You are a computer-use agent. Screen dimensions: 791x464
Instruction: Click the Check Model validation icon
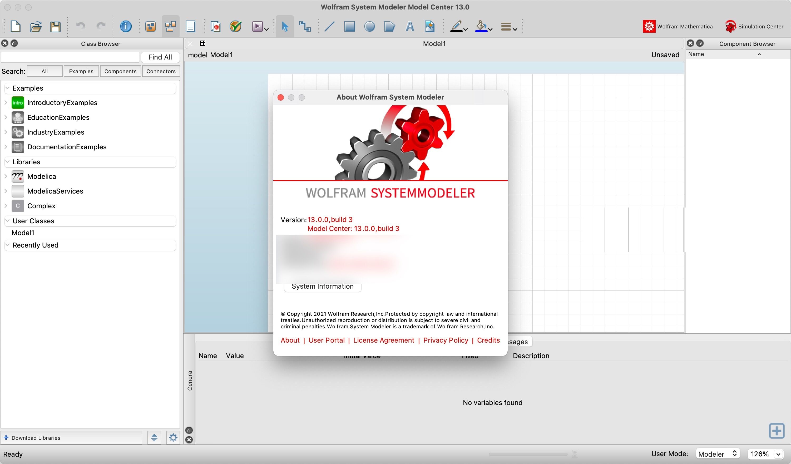click(236, 26)
